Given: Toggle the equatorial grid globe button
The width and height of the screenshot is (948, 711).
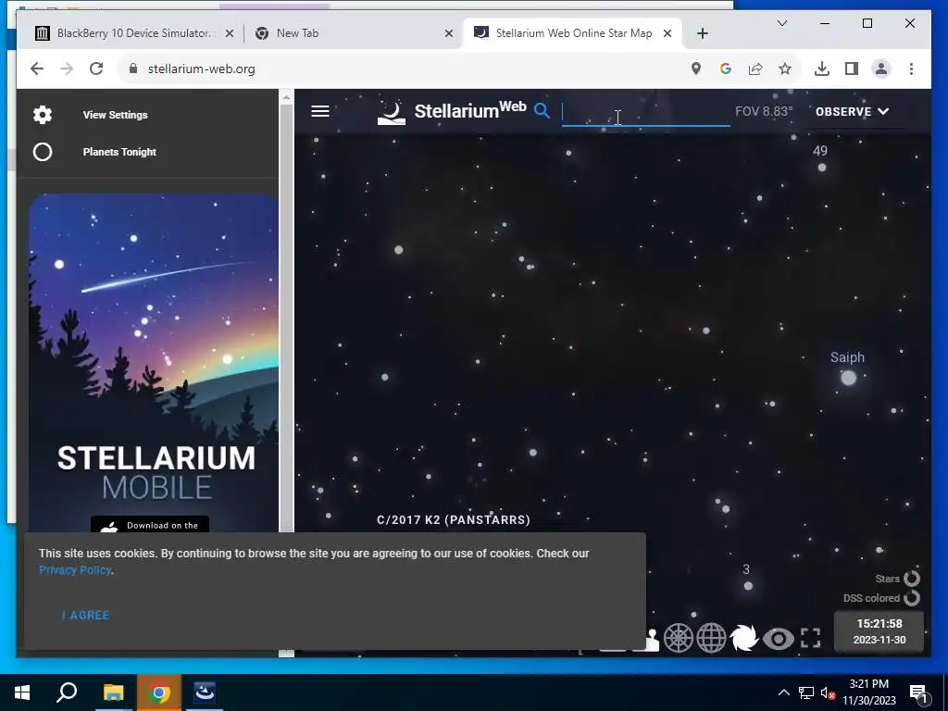Looking at the screenshot, I should pos(711,638).
